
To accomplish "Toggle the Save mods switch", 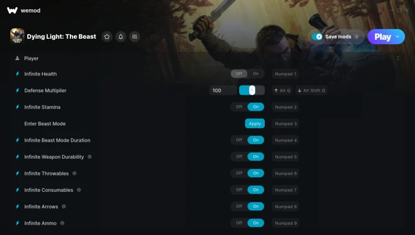I will [x=317, y=37].
